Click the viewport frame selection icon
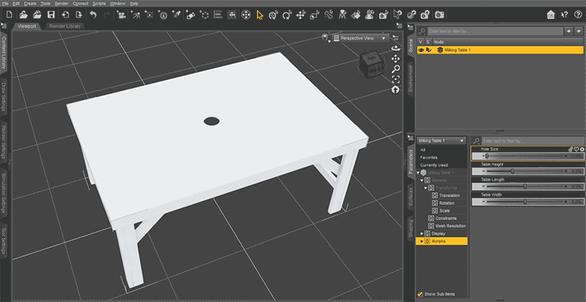This screenshot has height=302, width=586. pos(396,79)
